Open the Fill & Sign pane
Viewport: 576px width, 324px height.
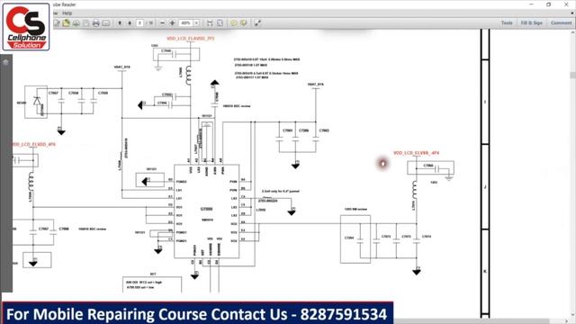[x=532, y=22]
